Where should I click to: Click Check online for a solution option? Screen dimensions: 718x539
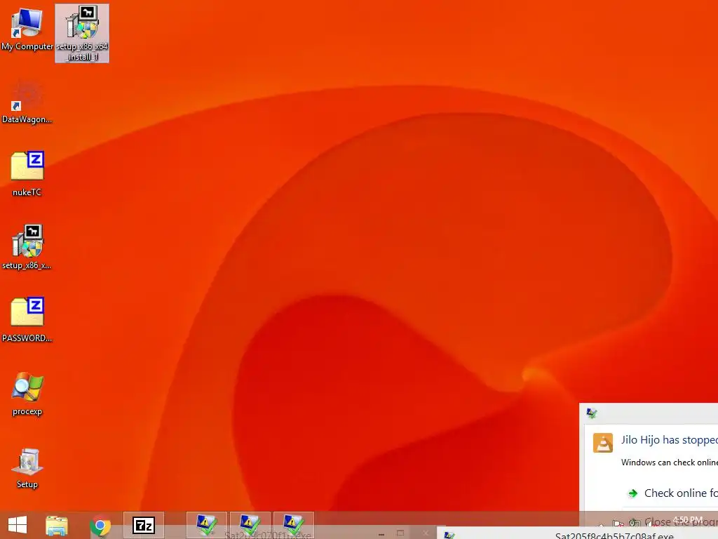click(672, 493)
